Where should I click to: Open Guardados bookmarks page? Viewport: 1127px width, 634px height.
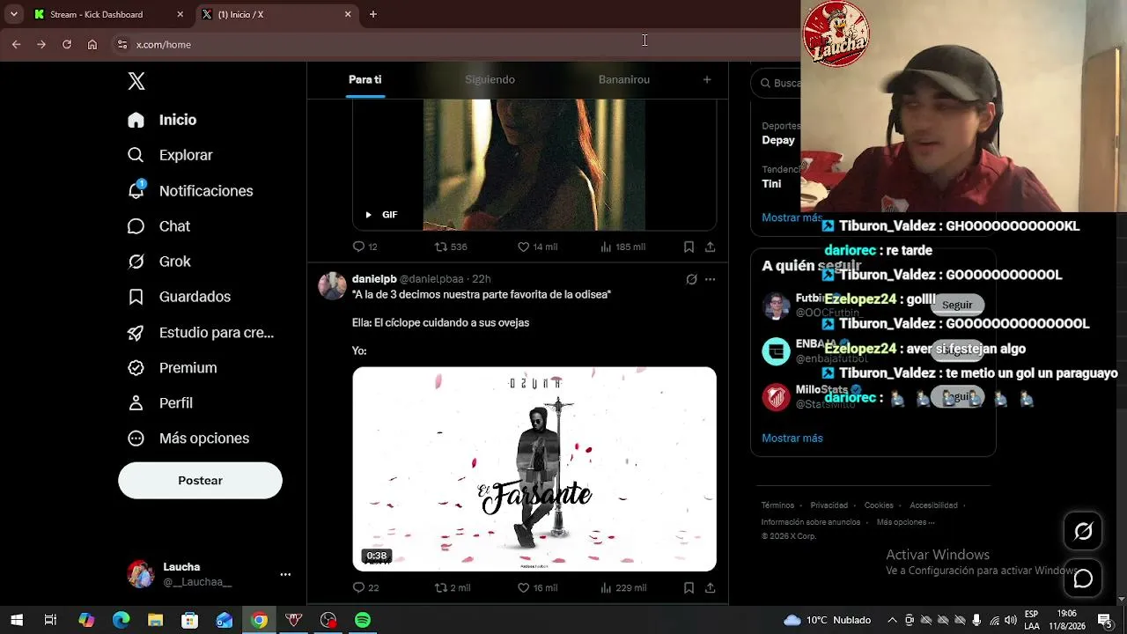[x=179, y=297]
